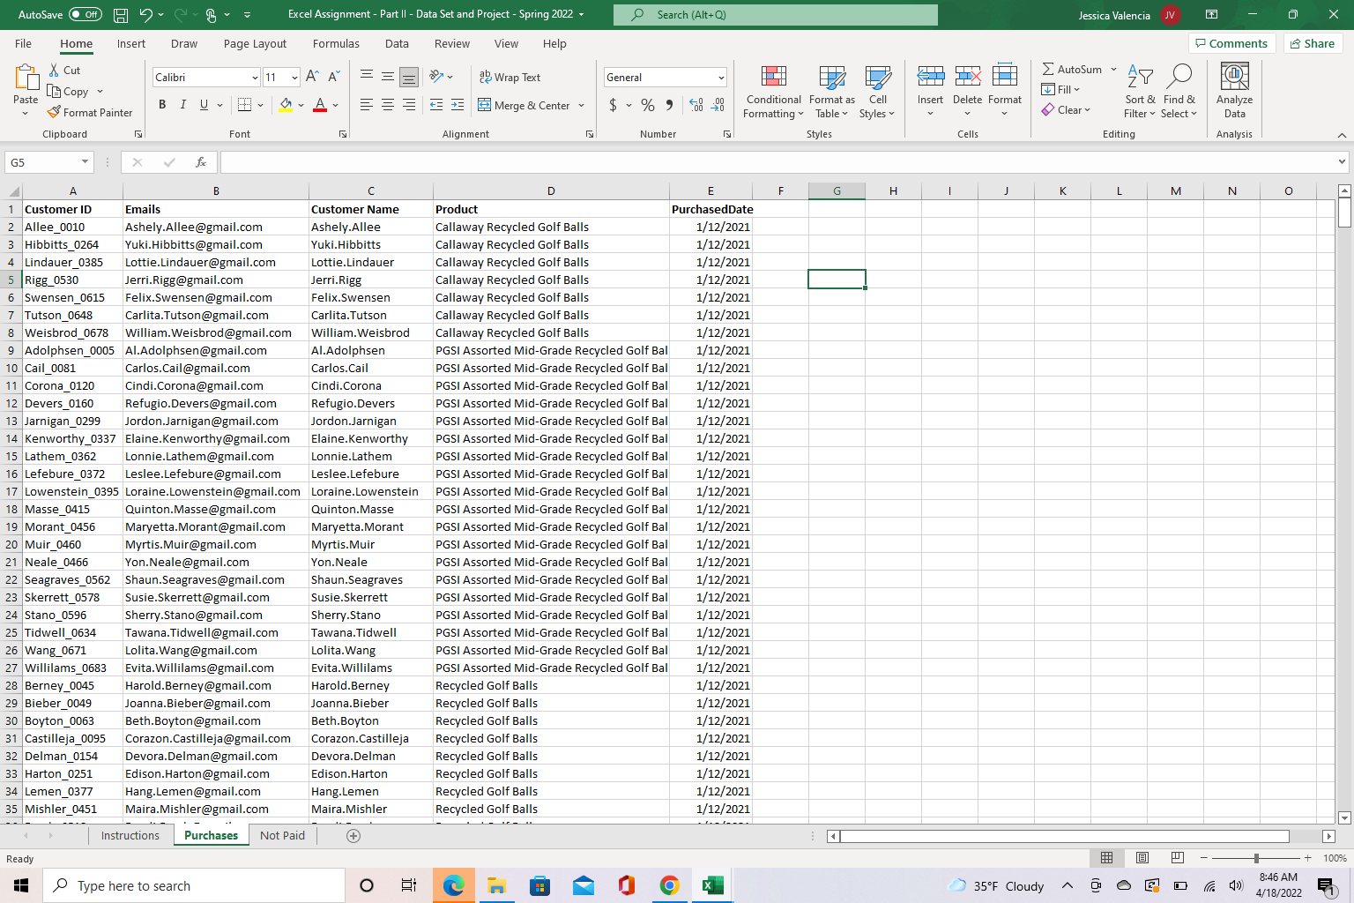The height and width of the screenshot is (903, 1354).
Task: Expand the fill color dropdown arrow
Action: click(x=301, y=105)
